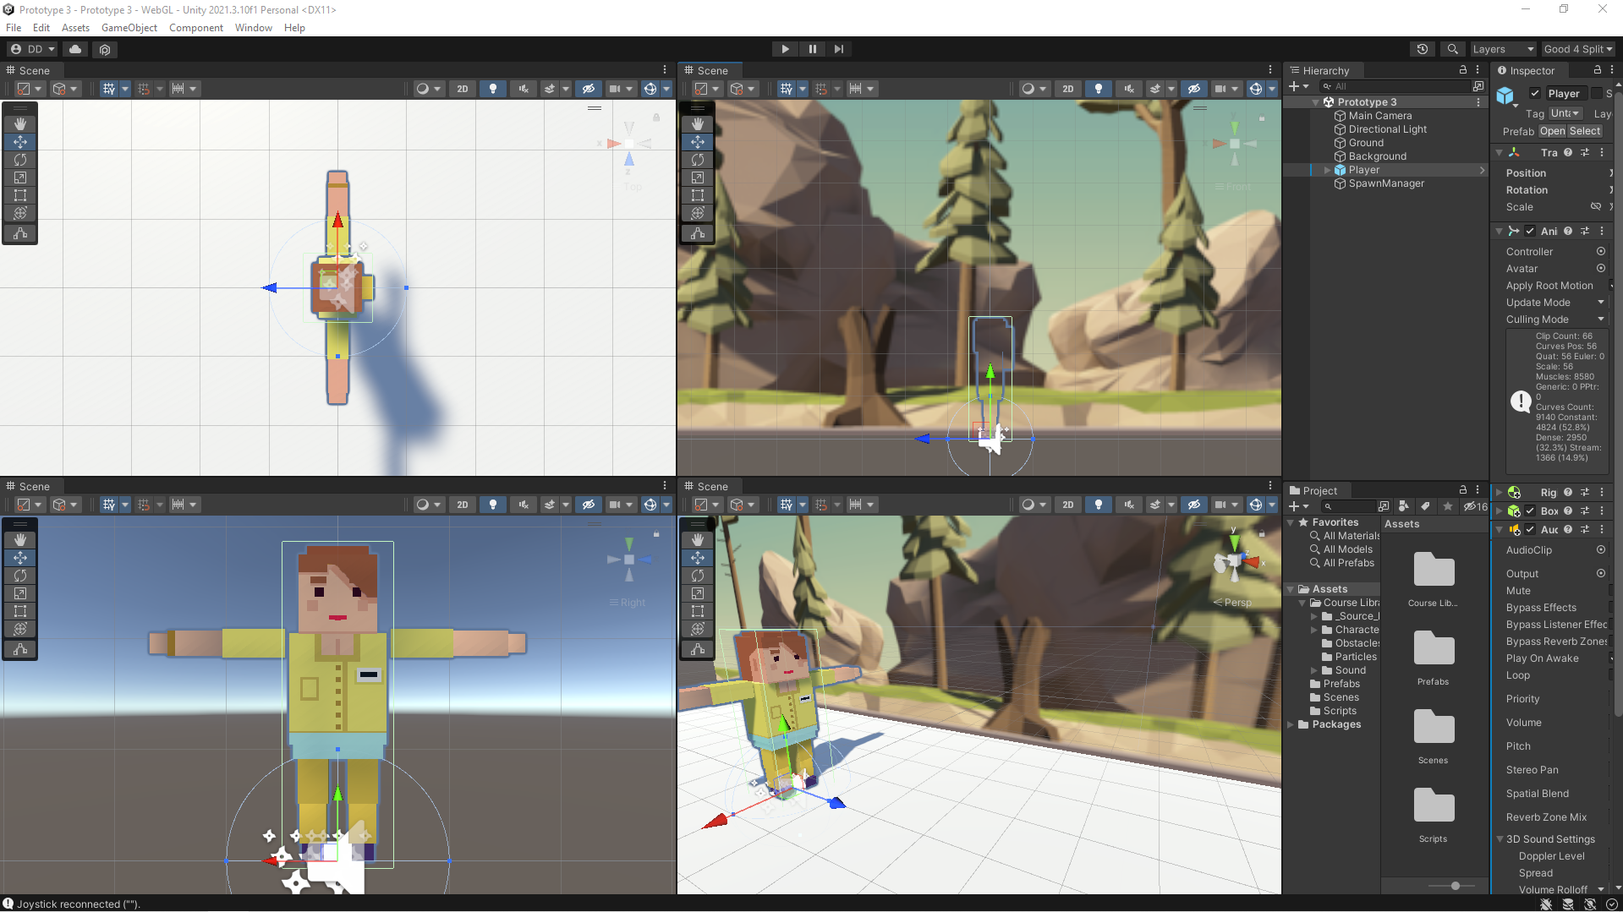This screenshot has height=912, width=1623.
Task: Disable the Box Collider component checkbox
Action: 1530,511
